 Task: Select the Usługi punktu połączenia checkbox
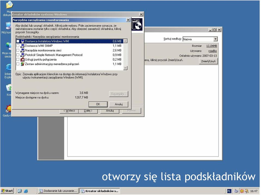[x=18, y=60]
